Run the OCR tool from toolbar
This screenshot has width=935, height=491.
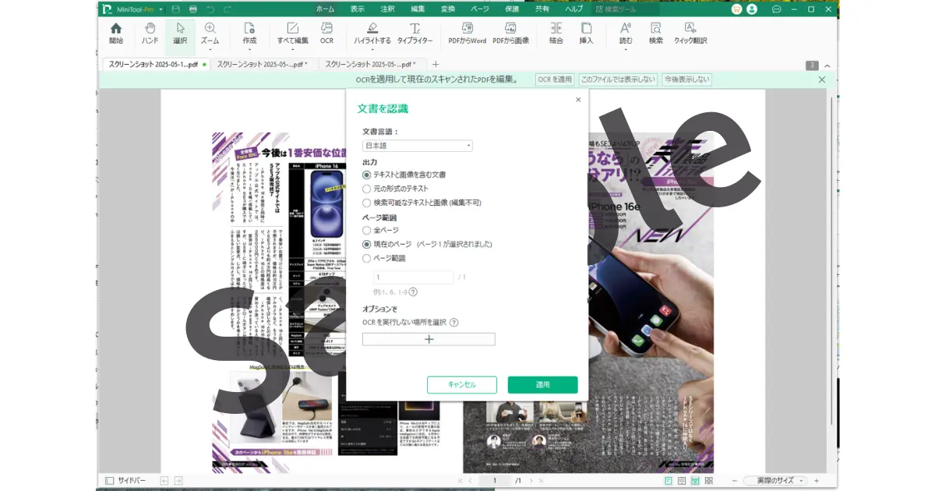click(x=326, y=34)
